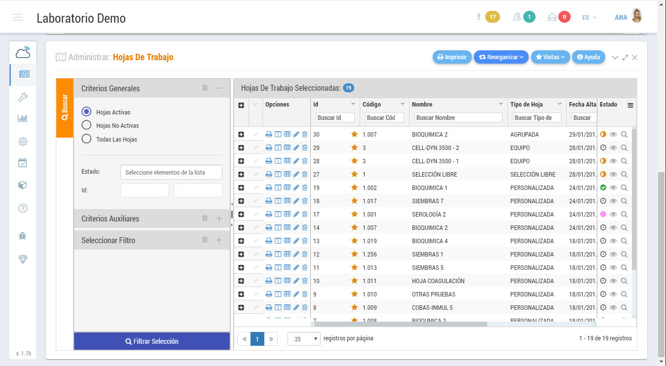666x366 pixels.
Task: Open the Reorganizar dropdown button
Action: pyautogui.click(x=501, y=57)
